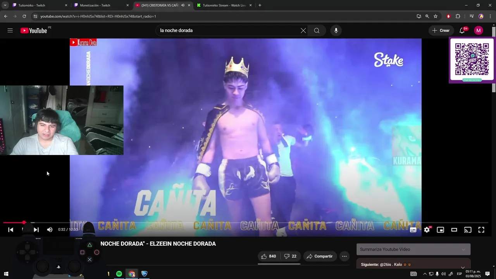Open YouTube notifications bell
This screenshot has width=496, height=279.
[x=462, y=31]
